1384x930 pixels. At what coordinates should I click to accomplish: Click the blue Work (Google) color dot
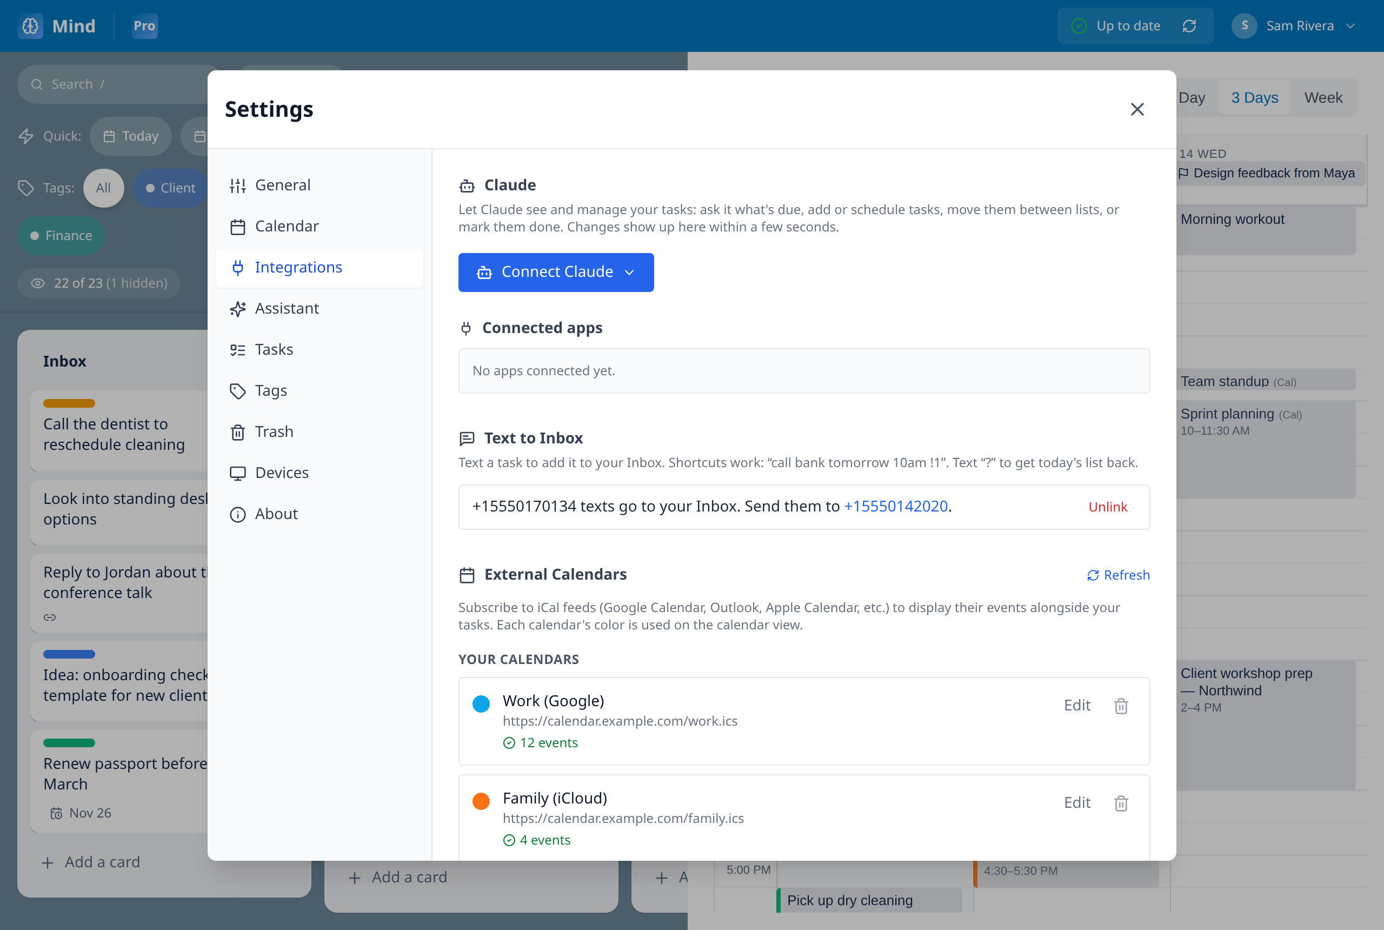(481, 704)
